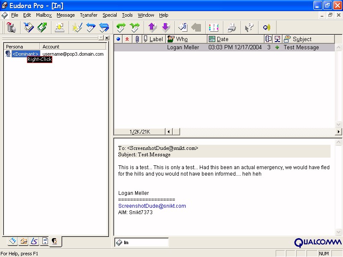Open the docked panel dropdown arrow

pyautogui.click(x=101, y=38)
